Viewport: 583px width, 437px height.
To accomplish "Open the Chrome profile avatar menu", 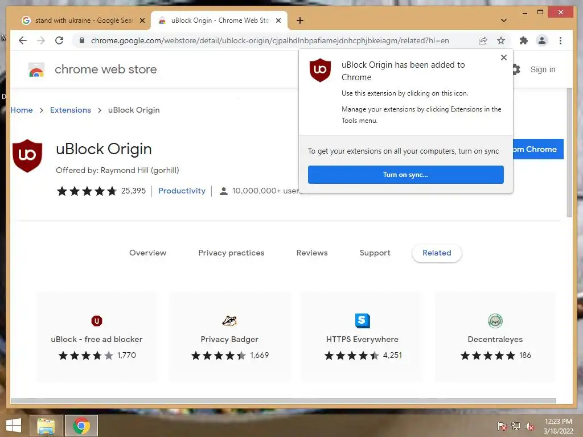I will (x=542, y=40).
